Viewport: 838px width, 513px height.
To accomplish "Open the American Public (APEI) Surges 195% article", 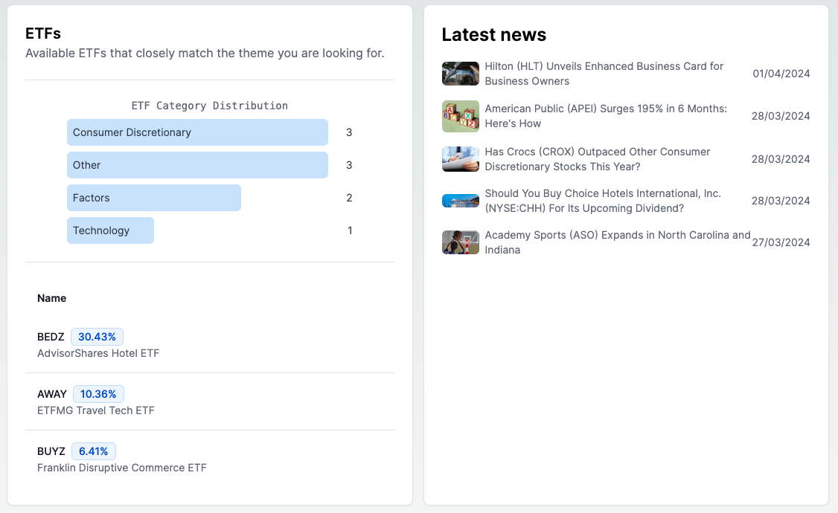I will tap(606, 116).
